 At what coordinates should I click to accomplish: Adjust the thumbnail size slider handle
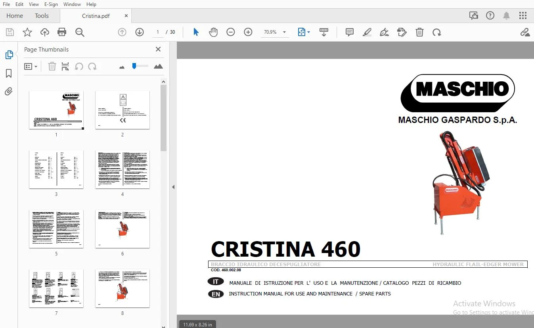pyautogui.click(x=134, y=66)
